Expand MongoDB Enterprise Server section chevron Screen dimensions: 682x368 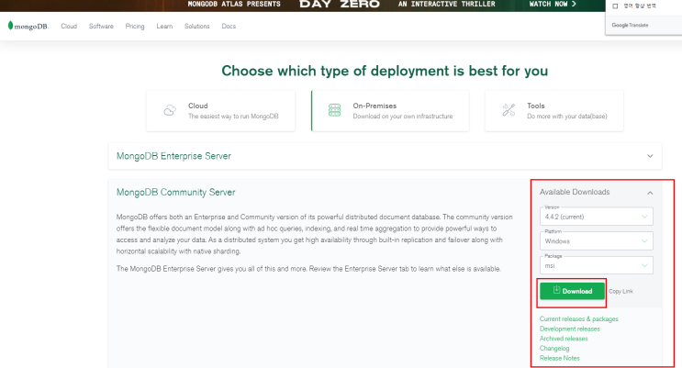pyautogui.click(x=650, y=156)
